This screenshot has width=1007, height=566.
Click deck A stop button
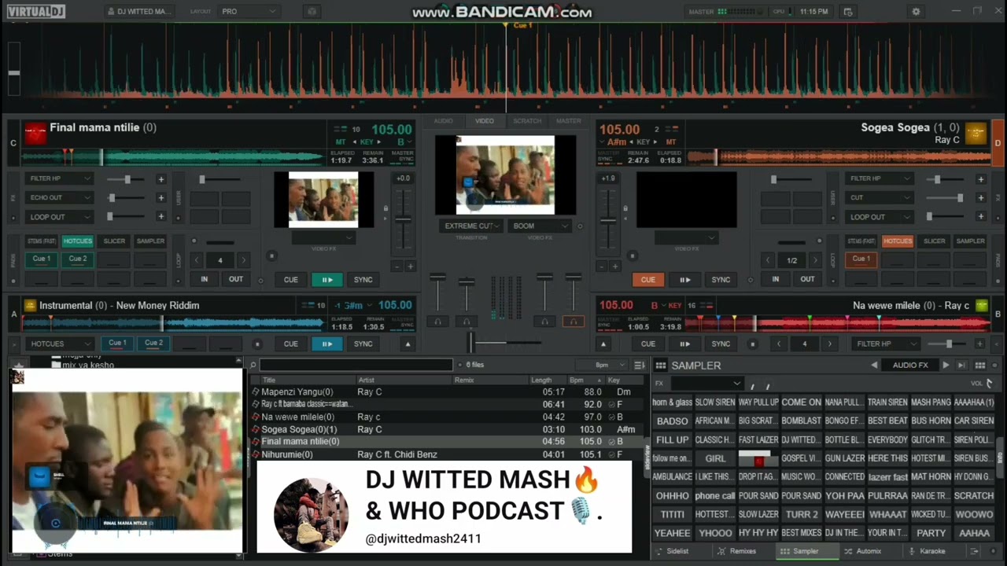coord(257,344)
